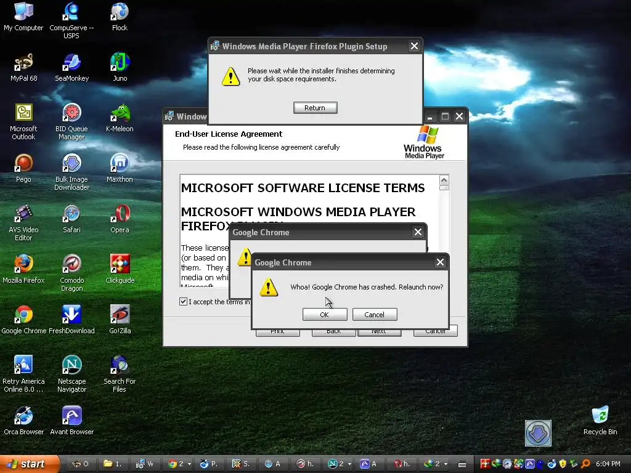Switch to the Opera 'h.' taskbar button
The height and width of the screenshot is (473, 631).
coord(402,464)
